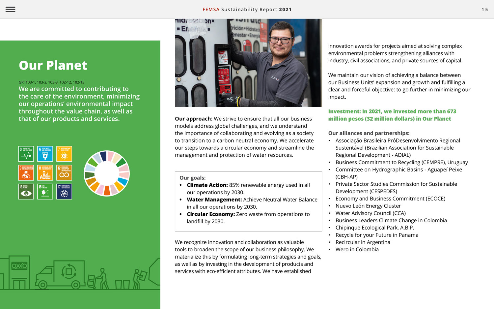Click the photo of the smiling technician

tap(248, 63)
